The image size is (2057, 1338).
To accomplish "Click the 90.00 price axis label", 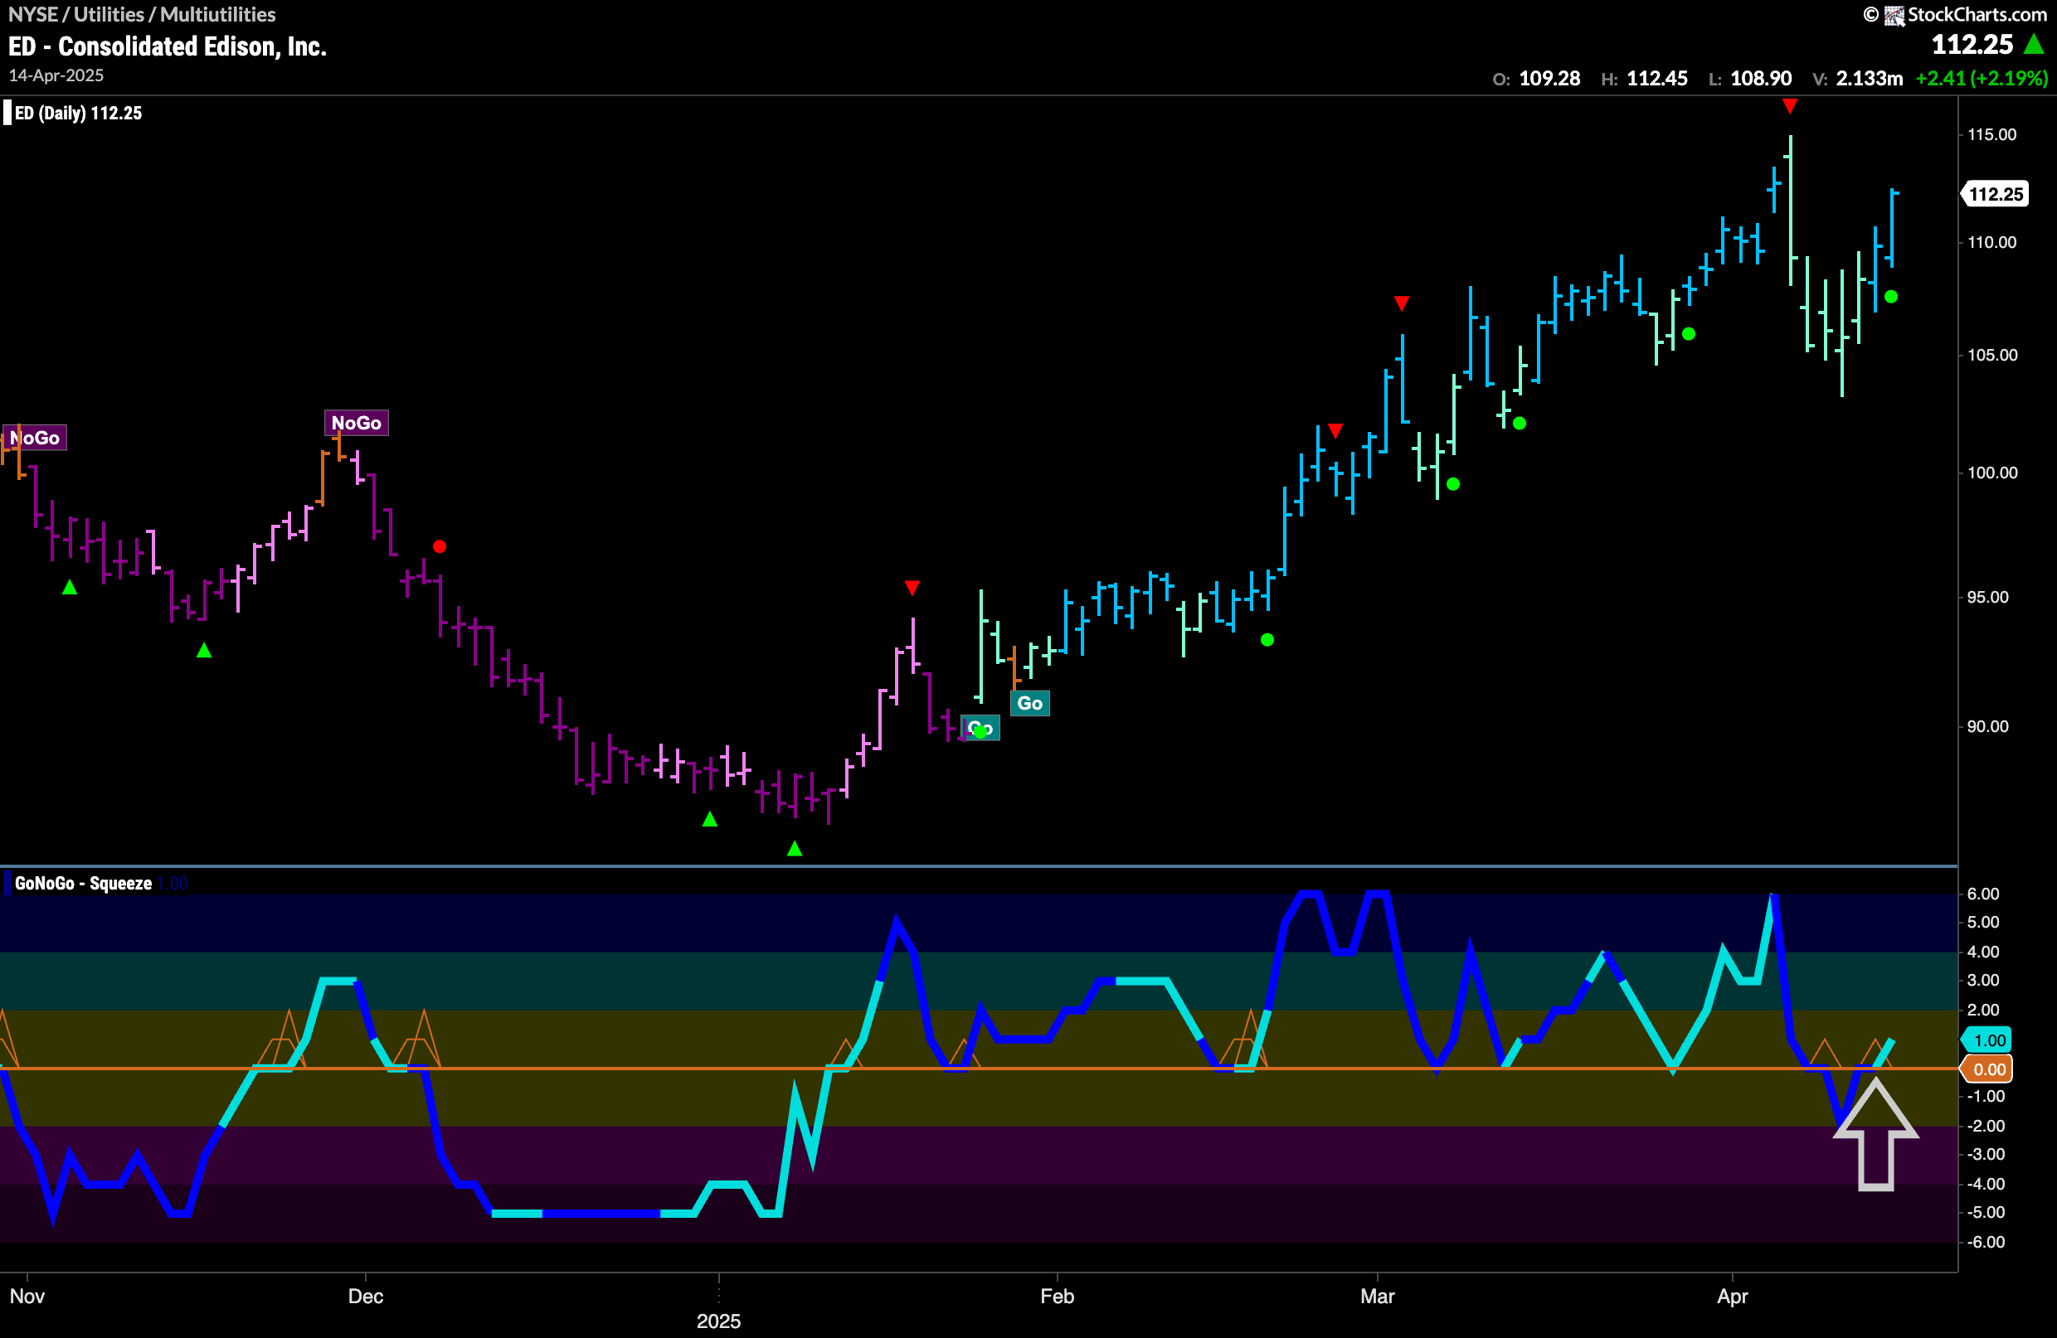I will tap(1987, 726).
